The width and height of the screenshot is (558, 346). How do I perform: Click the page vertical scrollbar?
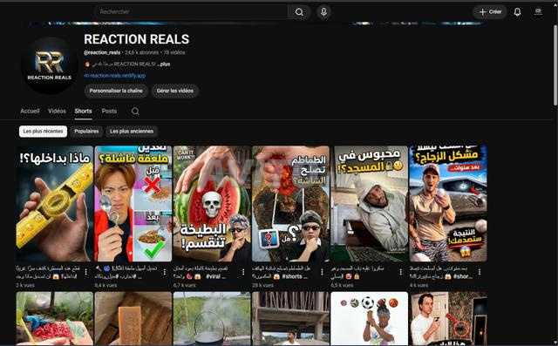pyautogui.click(x=555, y=65)
